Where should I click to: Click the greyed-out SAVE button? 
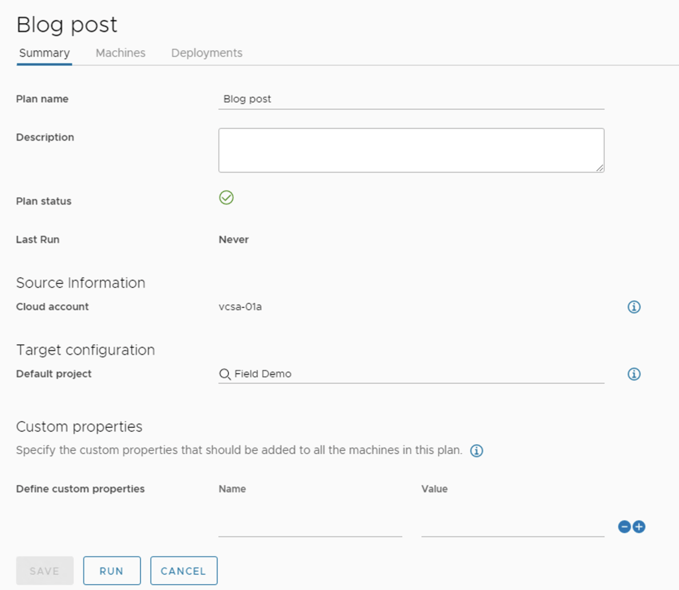pyautogui.click(x=44, y=571)
